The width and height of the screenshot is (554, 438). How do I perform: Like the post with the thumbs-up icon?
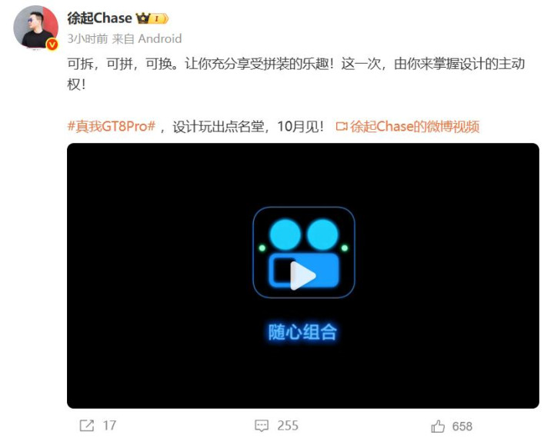[438, 426]
